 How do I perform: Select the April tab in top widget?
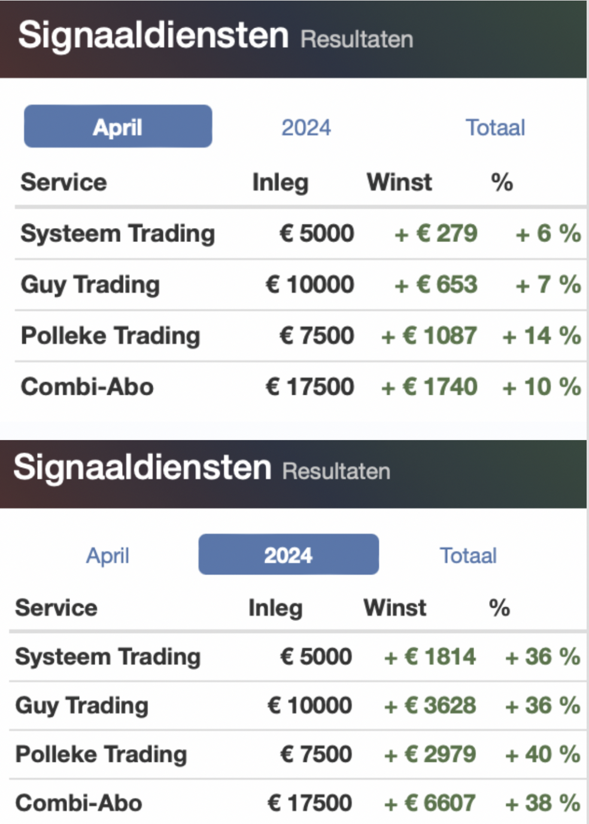[x=118, y=126]
